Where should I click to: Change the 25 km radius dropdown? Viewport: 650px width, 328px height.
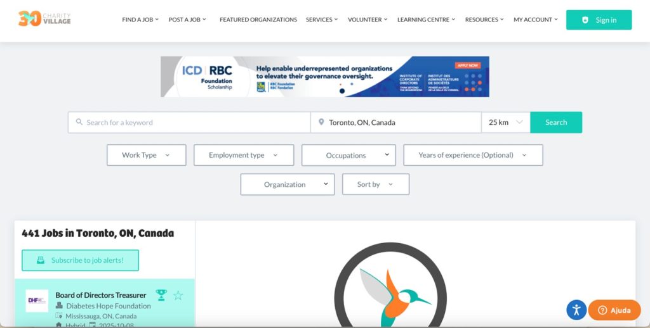(x=505, y=122)
